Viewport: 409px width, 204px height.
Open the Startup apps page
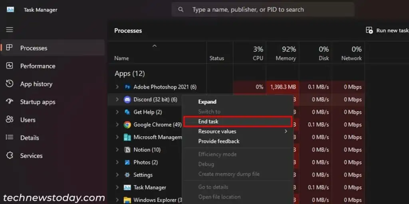pyautogui.click(x=53, y=102)
